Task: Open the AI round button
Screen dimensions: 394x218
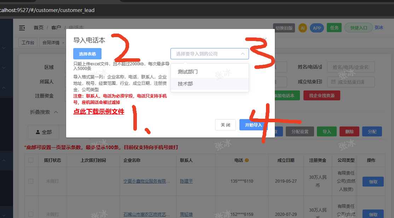Action: tap(303, 28)
